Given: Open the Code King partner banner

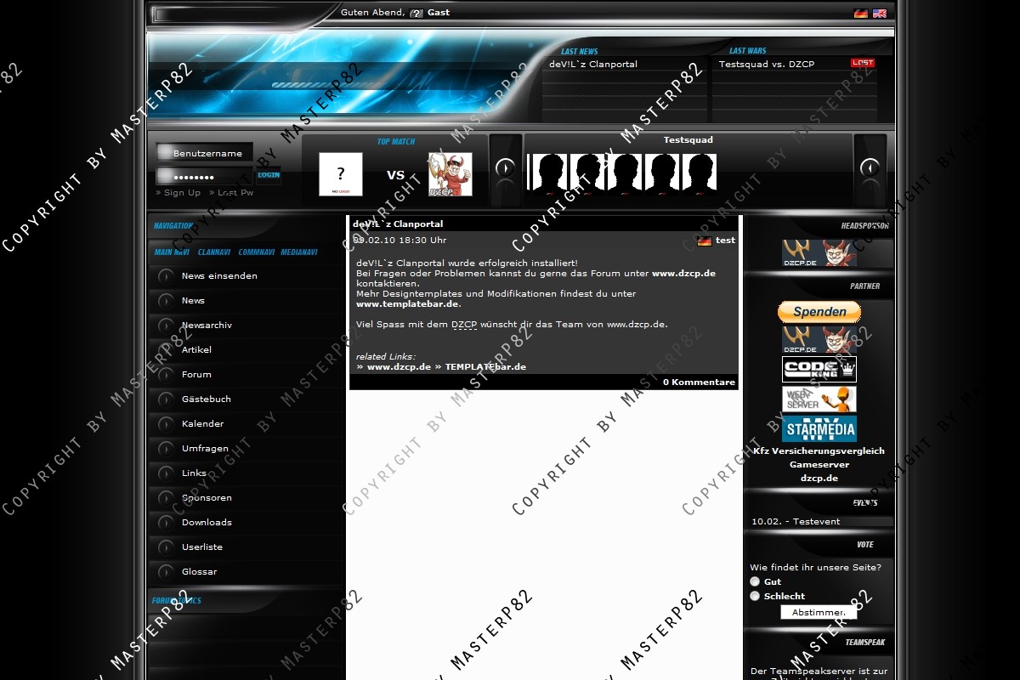Looking at the screenshot, I should 819,369.
